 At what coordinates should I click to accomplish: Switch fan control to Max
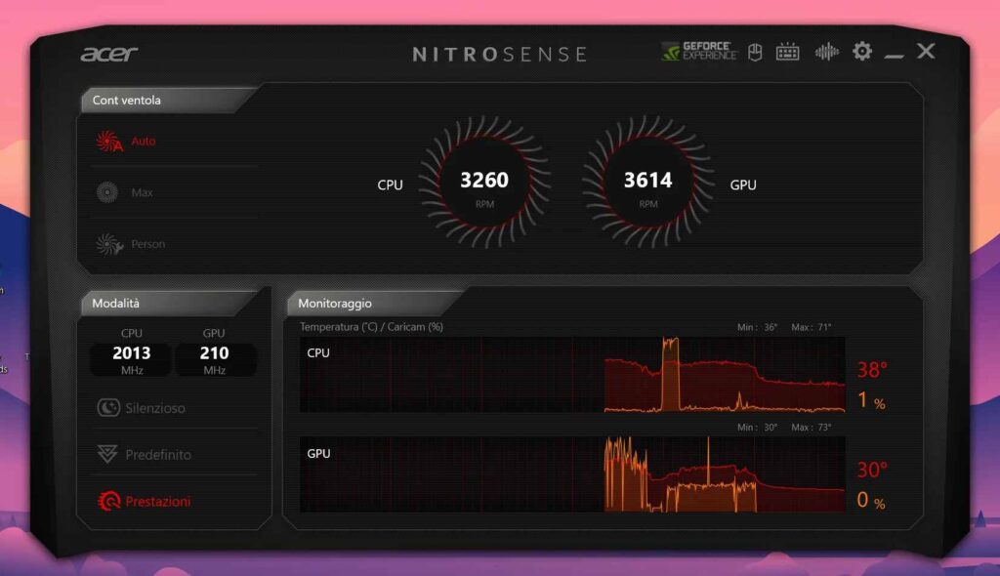coord(127,193)
